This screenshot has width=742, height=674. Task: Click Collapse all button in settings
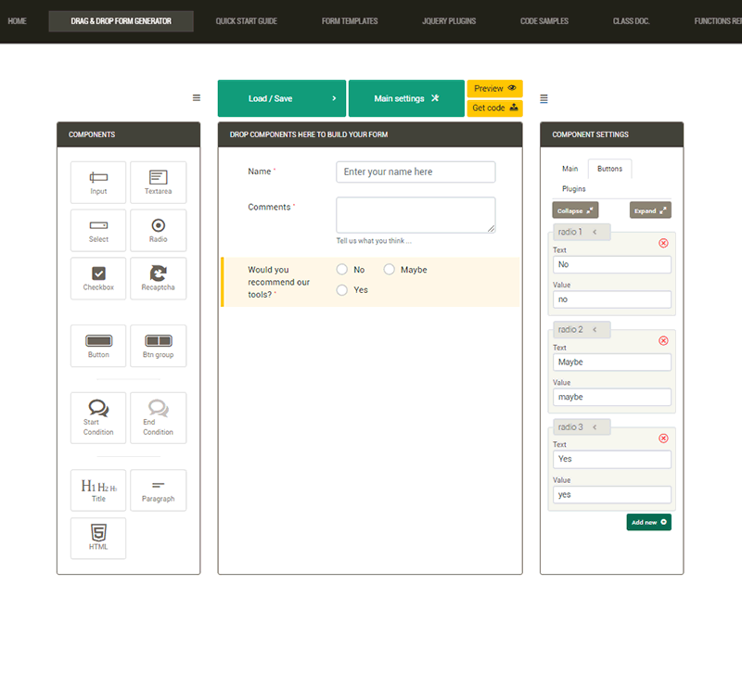point(576,210)
